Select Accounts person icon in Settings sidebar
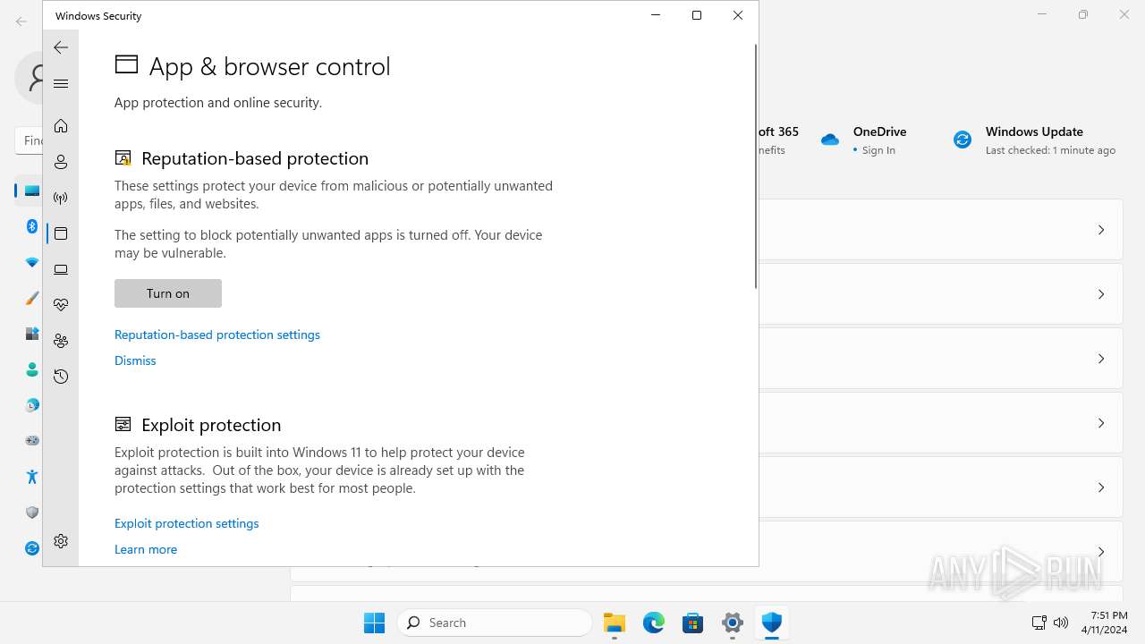 click(32, 369)
